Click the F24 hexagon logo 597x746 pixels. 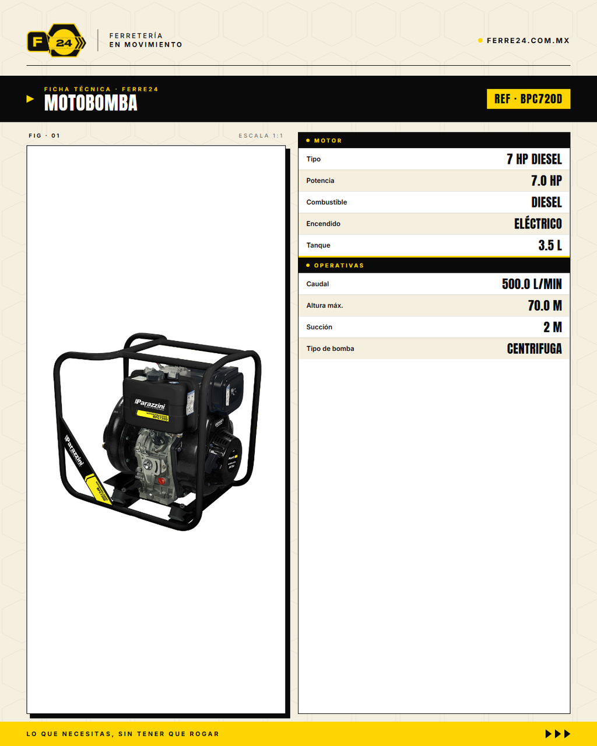click(57, 40)
